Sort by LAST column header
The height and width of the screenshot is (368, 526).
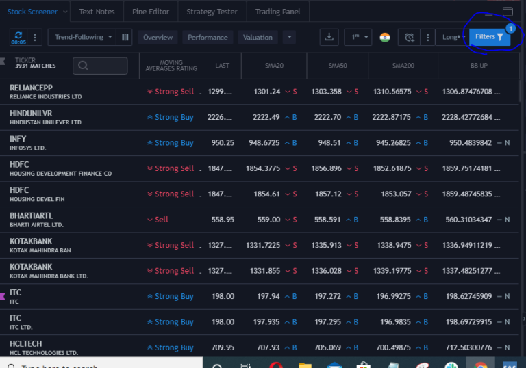[x=222, y=66]
